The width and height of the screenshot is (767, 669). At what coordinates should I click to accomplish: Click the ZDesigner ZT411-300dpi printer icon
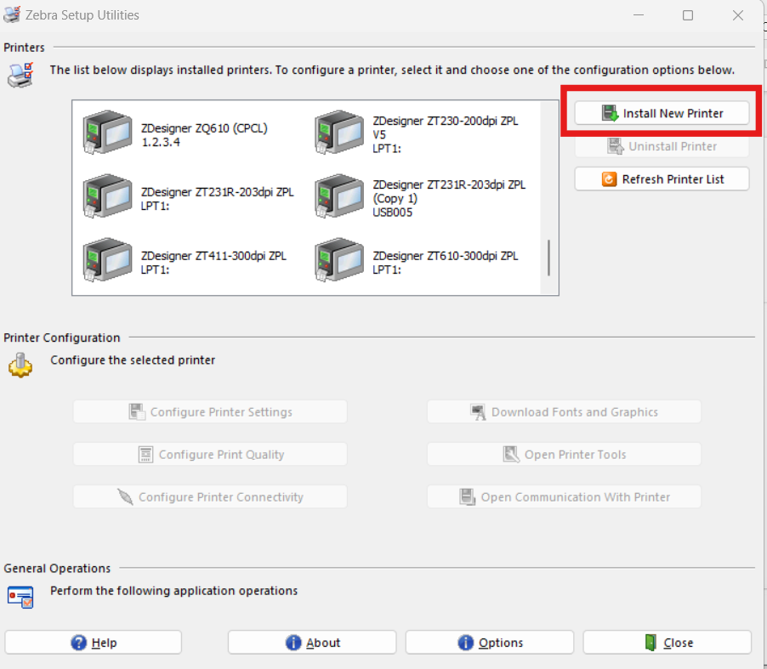(106, 259)
